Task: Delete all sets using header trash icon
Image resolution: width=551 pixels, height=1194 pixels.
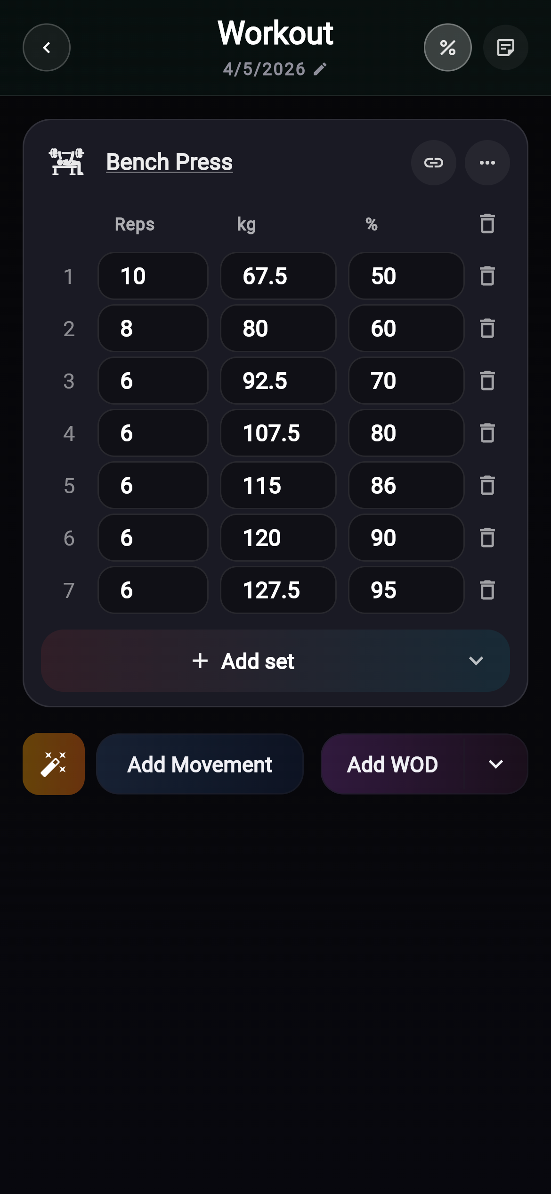Action: pyautogui.click(x=487, y=224)
